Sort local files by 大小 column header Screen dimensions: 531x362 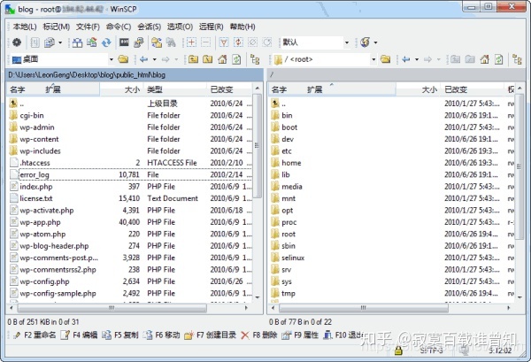(x=121, y=89)
